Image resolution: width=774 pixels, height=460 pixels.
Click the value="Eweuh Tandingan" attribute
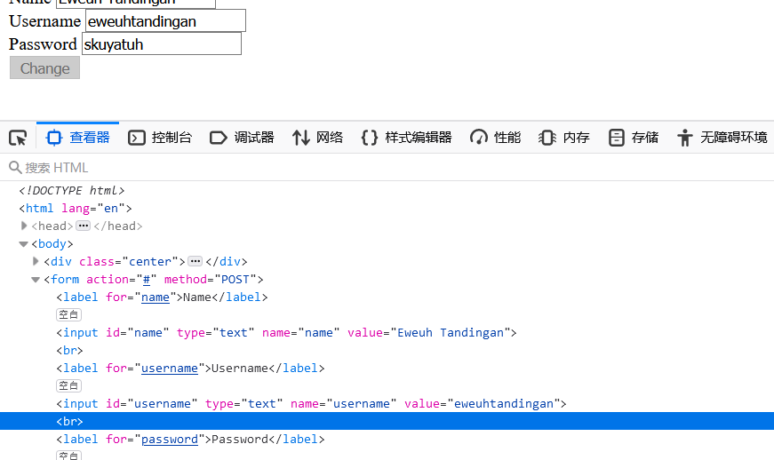pos(429,333)
